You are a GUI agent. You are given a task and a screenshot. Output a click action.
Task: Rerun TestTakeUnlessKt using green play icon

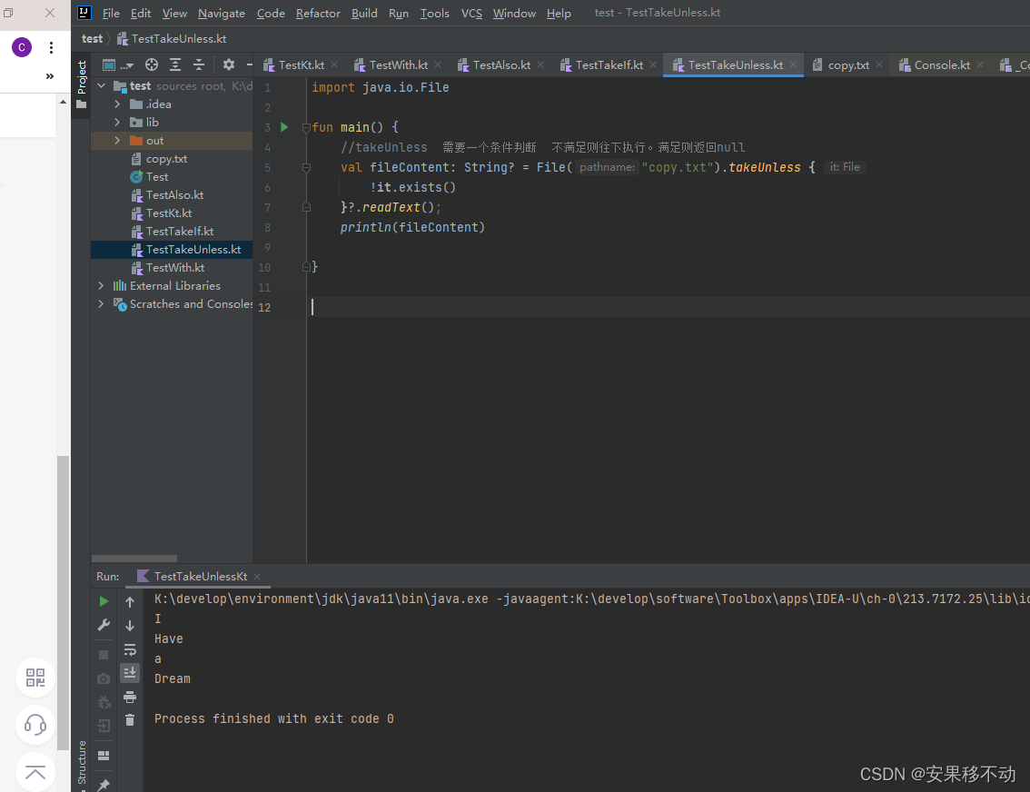[x=103, y=600]
